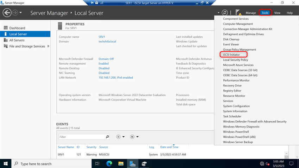This screenshot has height=168, width=299.
Task: Click the All Servers icon
Action: coord(6,40)
